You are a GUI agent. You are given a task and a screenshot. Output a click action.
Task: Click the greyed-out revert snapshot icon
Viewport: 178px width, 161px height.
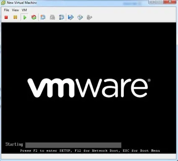(52, 17)
